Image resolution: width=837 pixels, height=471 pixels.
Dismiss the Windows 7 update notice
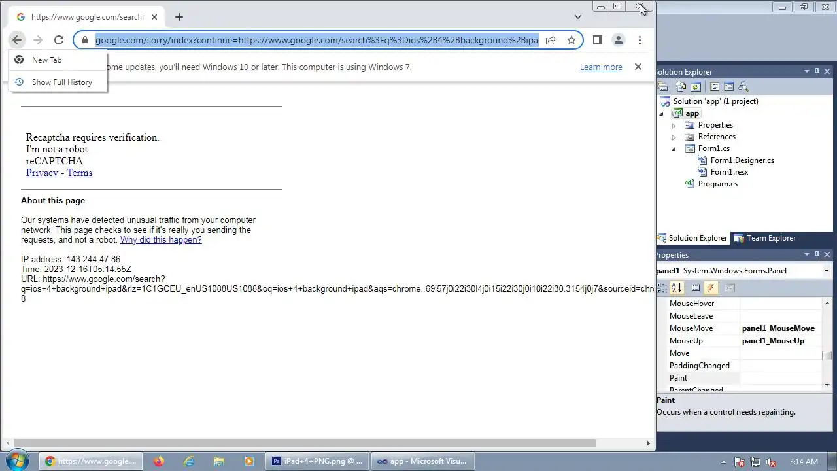point(638,67)
